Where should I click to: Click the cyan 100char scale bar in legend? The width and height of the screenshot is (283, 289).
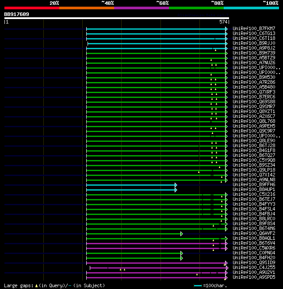[198, 286]
